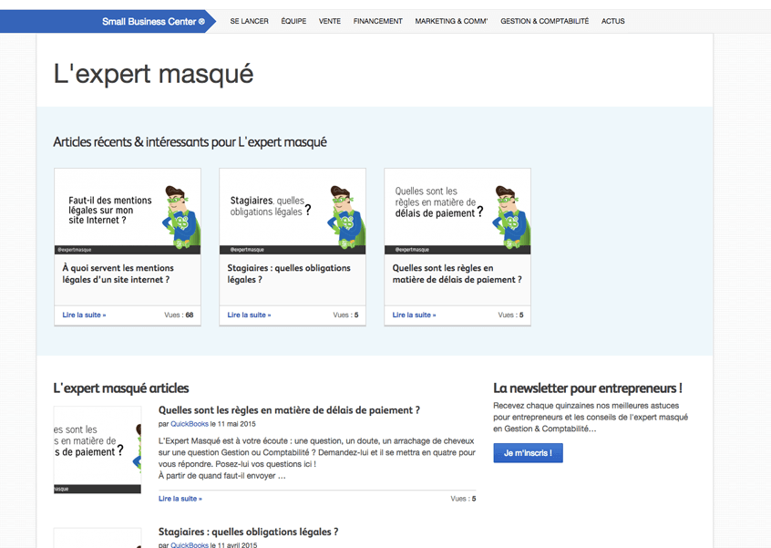Open the MARKETING & COMM' menu

(451, 21)
